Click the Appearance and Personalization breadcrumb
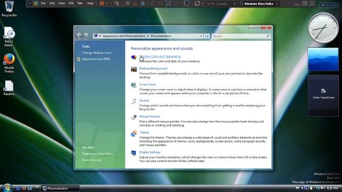 point(124,36)
